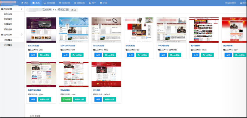Open the fxy template preview thumbnail
247x118 pixels.
coord(139,30)
